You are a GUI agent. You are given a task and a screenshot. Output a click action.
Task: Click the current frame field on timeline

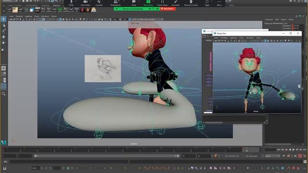(269, 150)
